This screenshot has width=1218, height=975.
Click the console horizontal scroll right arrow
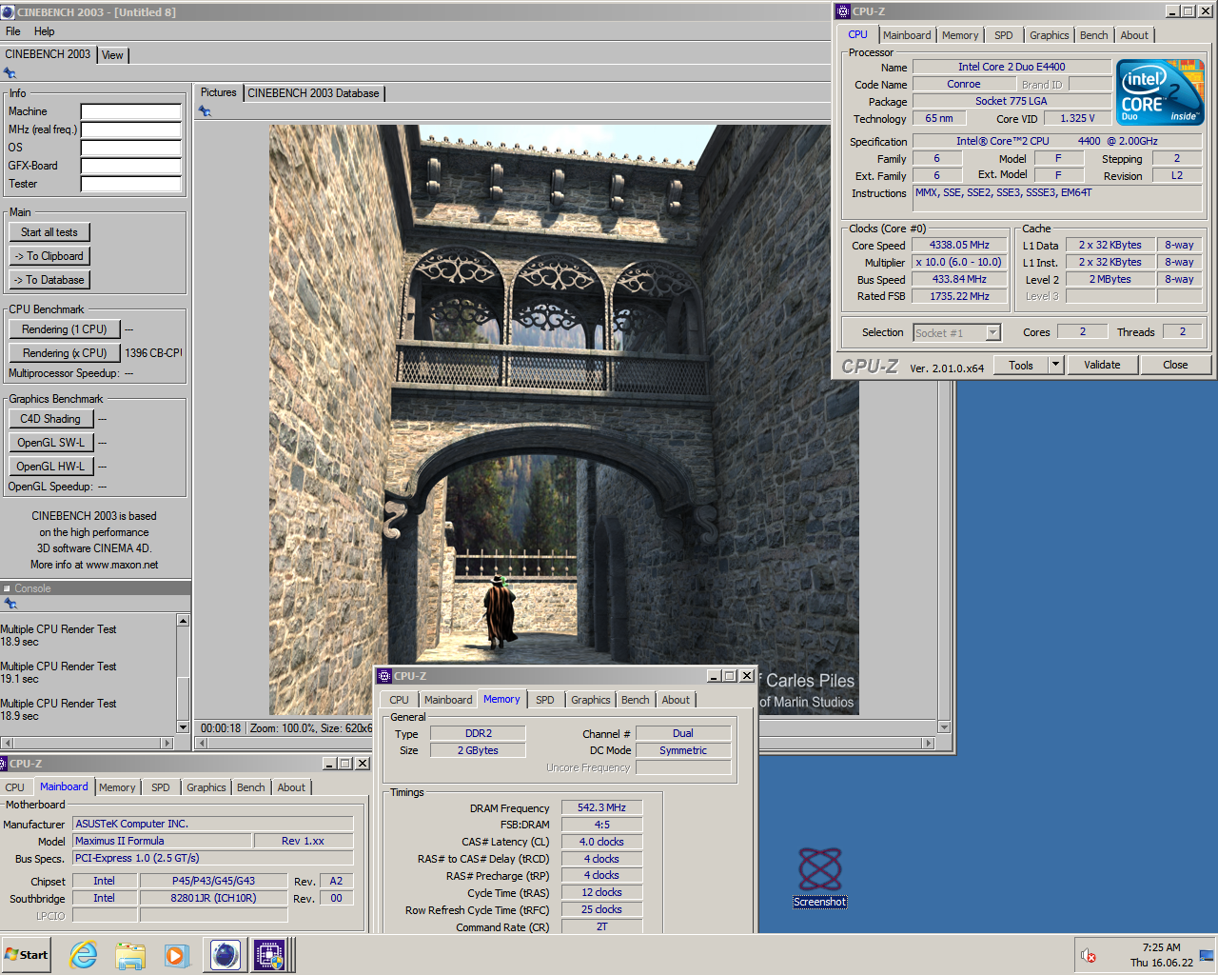pyautogui.click(x=168, y=743)
